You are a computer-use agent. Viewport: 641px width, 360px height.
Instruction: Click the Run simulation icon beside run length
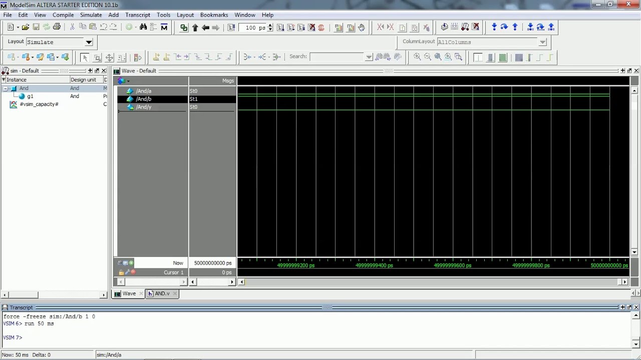pyautogui.click(x=280, y=27)
